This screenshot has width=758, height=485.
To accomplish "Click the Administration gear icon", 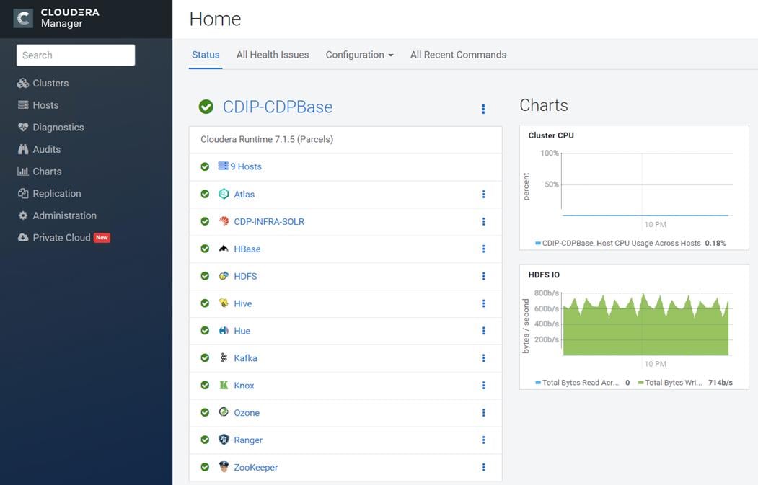I will (x=23, y=215).
